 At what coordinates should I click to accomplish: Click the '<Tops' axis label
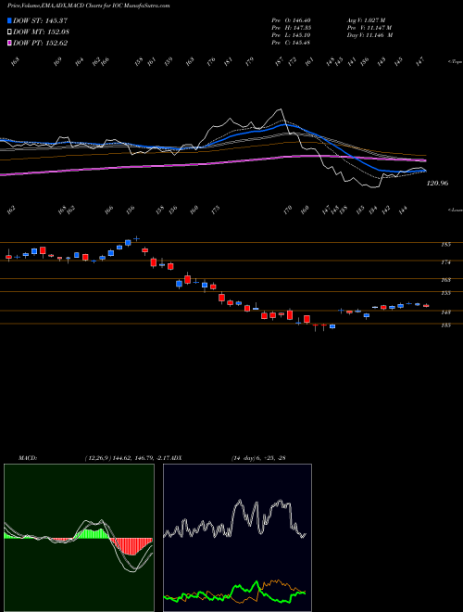tap(455, 62)
